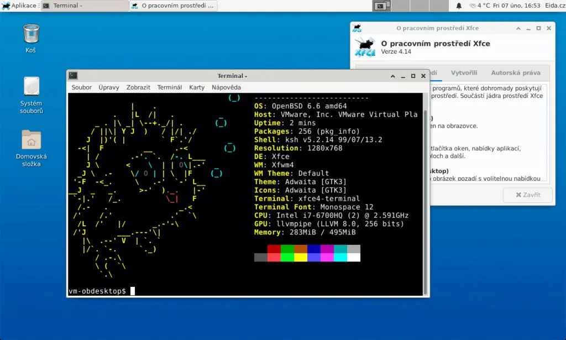This screenshot has width=566, height=340.
Task: Switch to the O pracovním prostředí taskbar button
Action: pyautogui.click(x=173, y=6)
